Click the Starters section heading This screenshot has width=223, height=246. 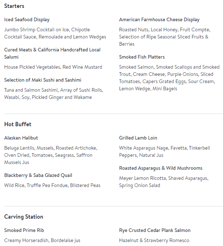[x=14, y=6]
